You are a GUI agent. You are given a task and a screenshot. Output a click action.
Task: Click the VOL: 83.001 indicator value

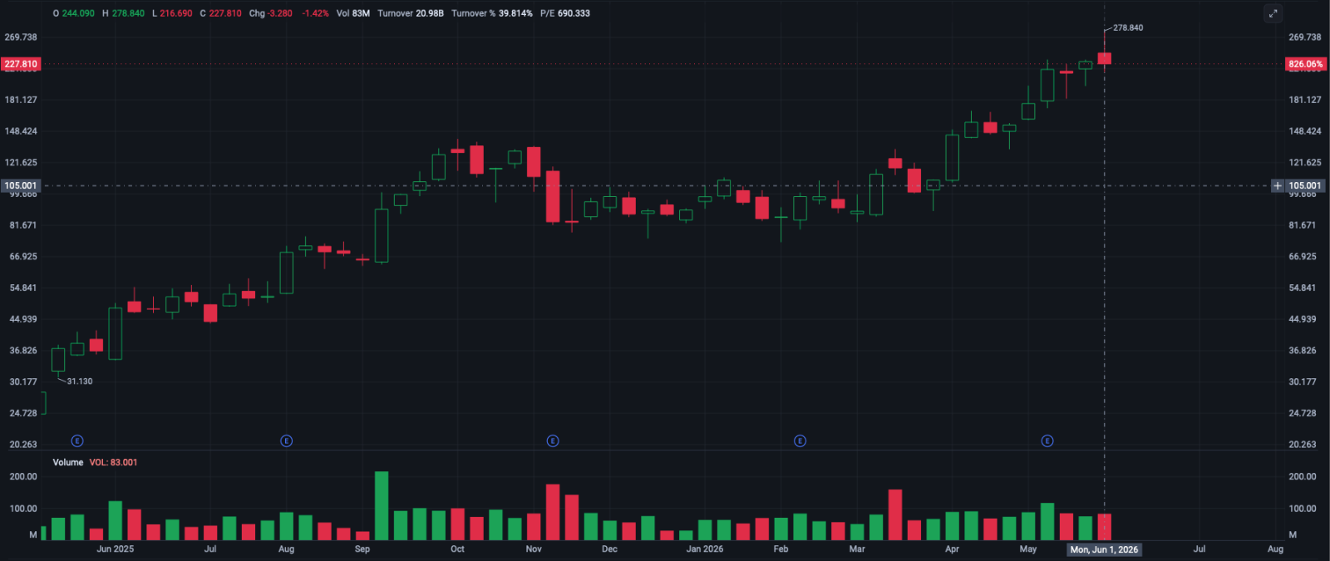pos(113,462)
